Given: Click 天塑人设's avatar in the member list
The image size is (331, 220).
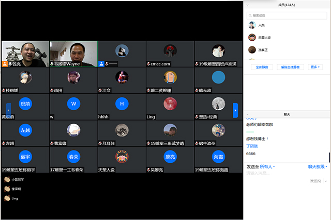Looking at the screenshot, I should point(252,37).
